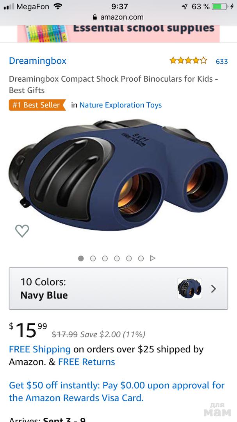The height and width of the screenshot is (422, 237).
Task: Tap the Navy Blue color thumbnail
Action: (x=189, y=289)
